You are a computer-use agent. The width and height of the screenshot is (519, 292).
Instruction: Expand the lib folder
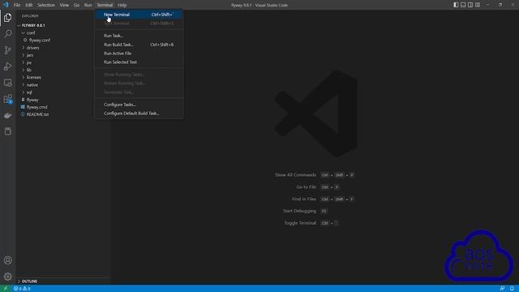click(29, 70)
